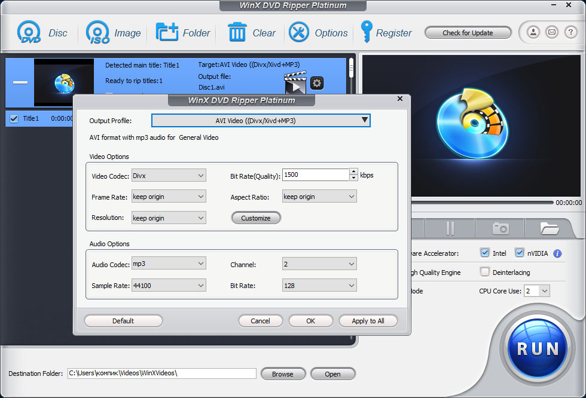
Task: Open the user account icon
Action: click(x=533, y=32)
